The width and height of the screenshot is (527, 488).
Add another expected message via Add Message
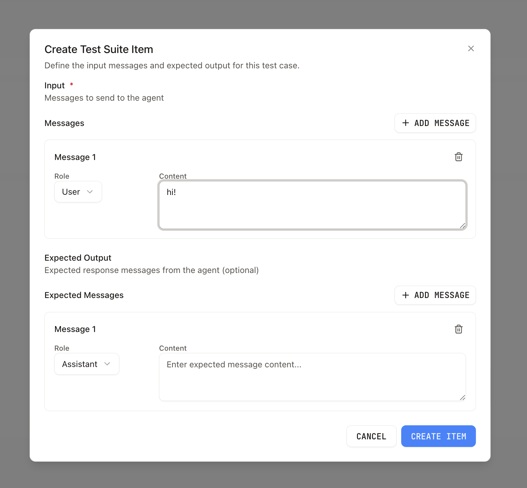[435, 295]
